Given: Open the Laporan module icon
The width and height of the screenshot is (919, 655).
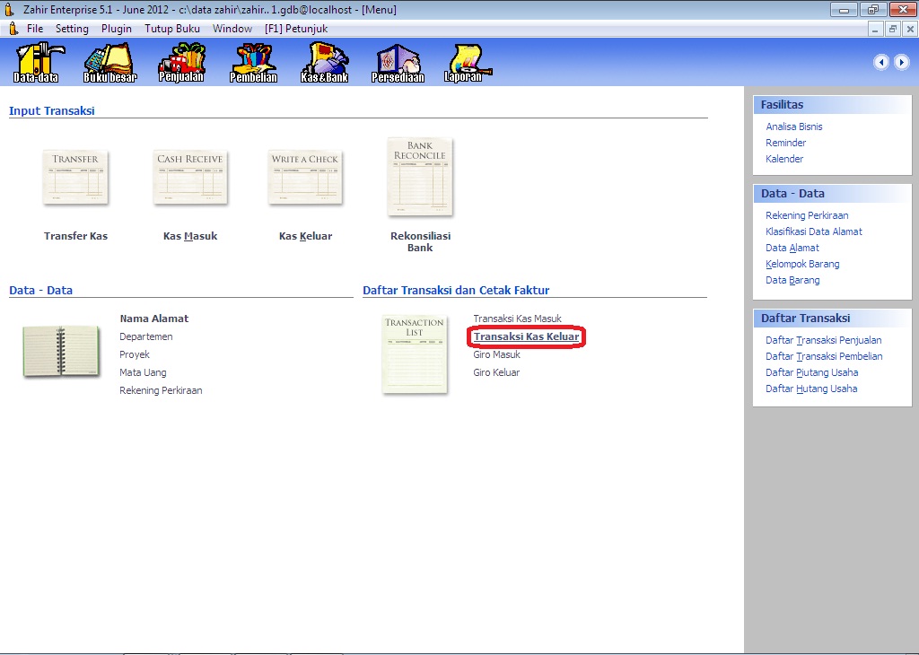Looking at the screenshot, I should coord(464,62).
